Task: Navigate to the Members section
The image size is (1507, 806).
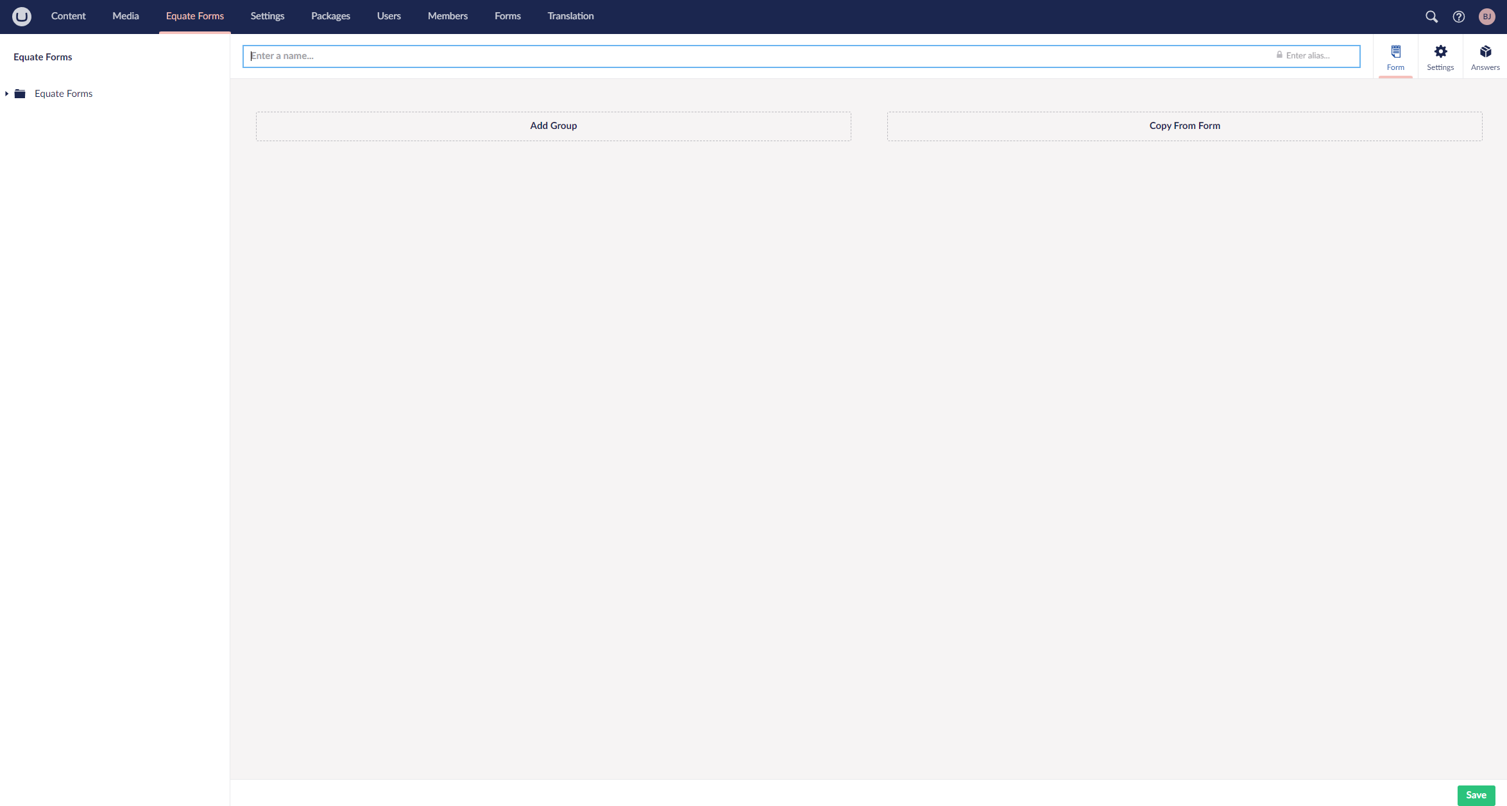Action: click(447, 16)
